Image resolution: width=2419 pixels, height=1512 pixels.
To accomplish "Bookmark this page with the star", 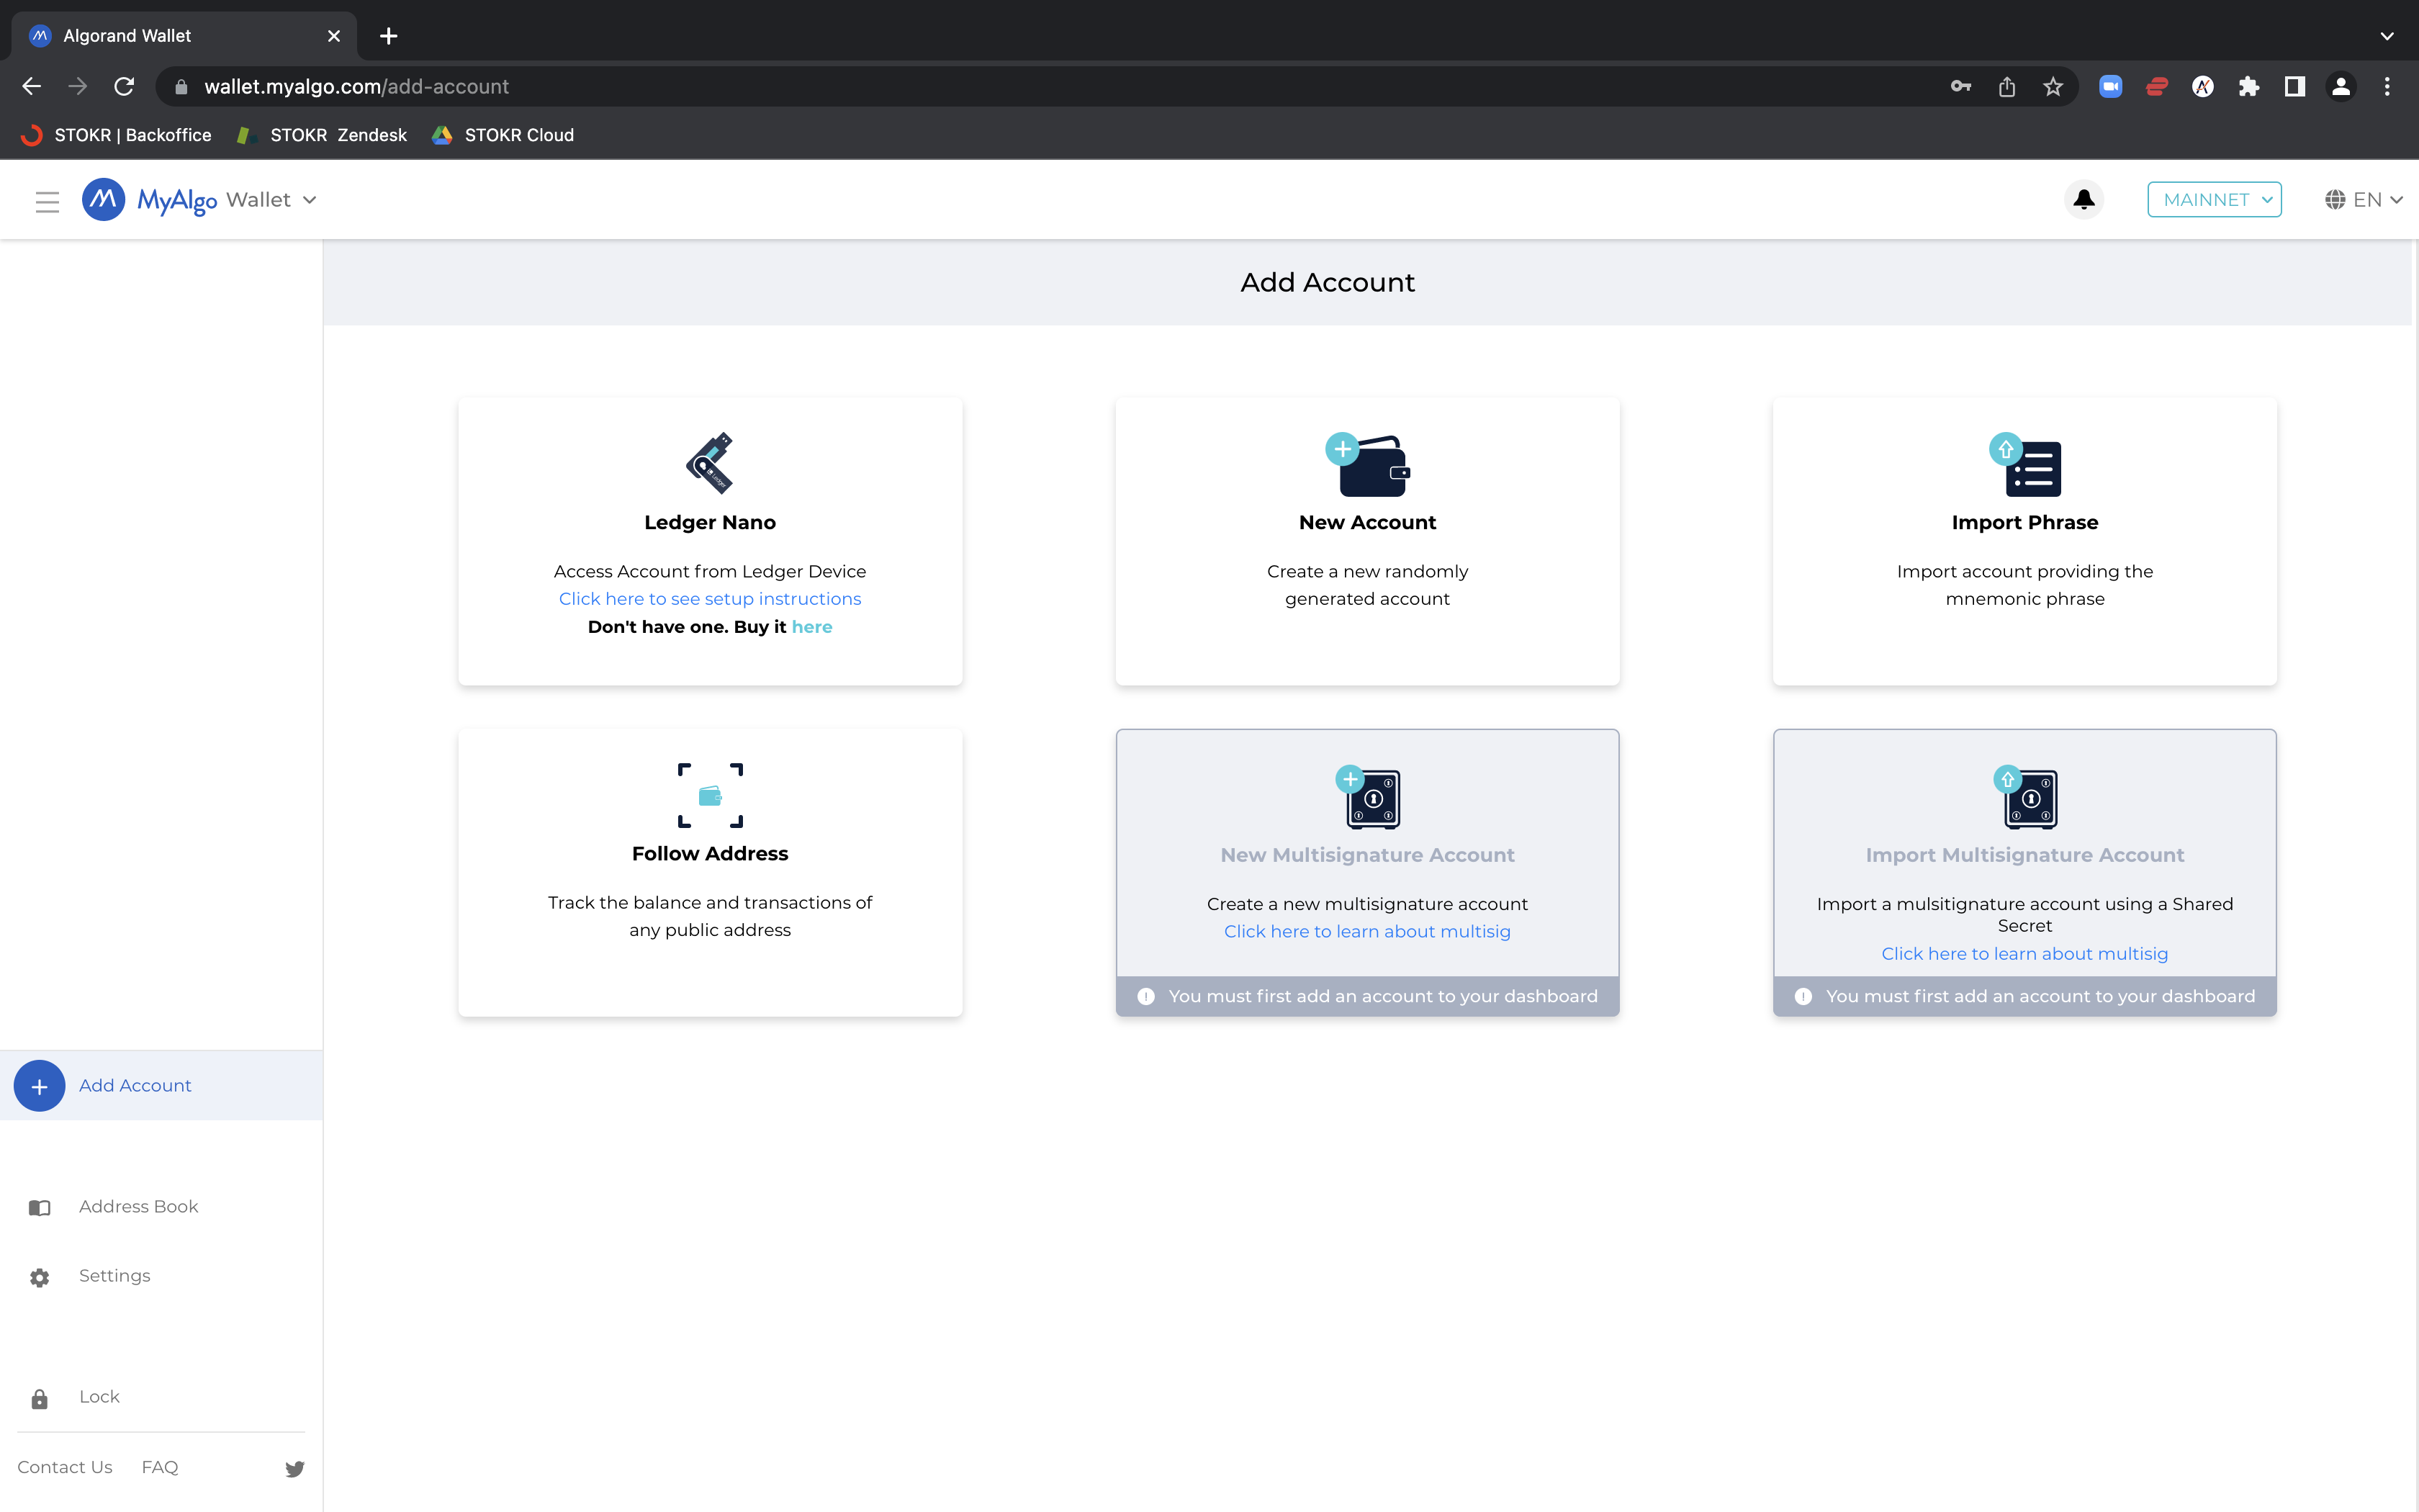I will (x=2053, y=87).
